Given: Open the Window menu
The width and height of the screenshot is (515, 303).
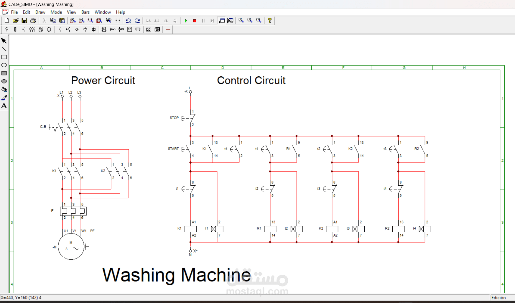Looking at the screenshot, I should pos(103,12).
